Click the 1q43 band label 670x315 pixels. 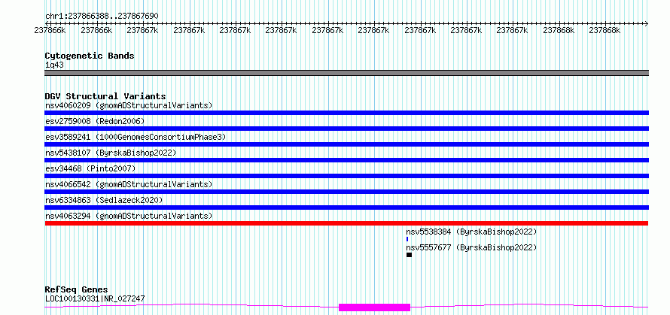click(55, 65)
